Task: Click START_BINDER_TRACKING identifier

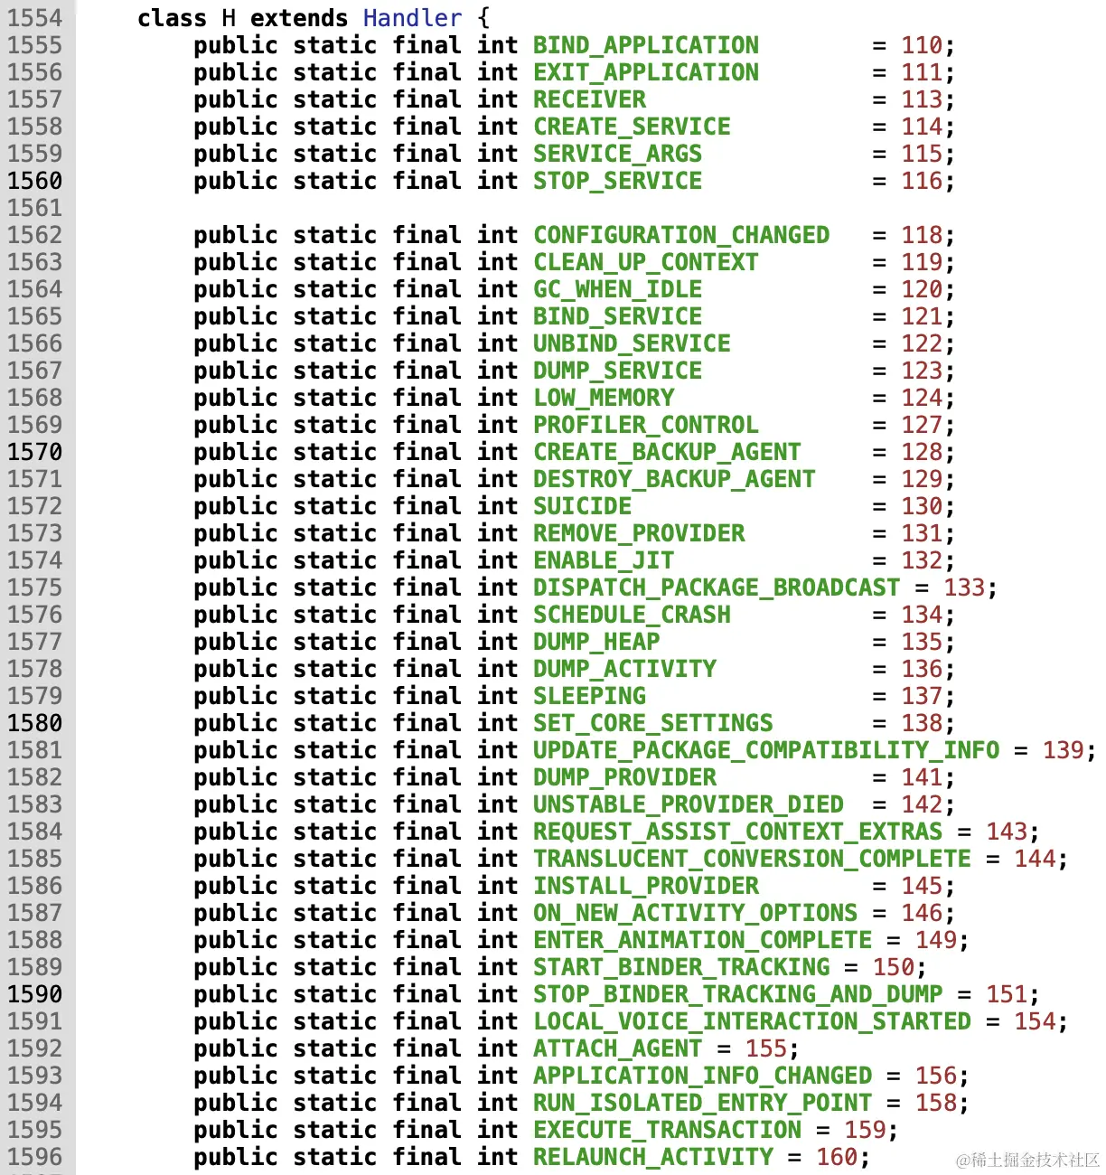Action: (681, 967)
